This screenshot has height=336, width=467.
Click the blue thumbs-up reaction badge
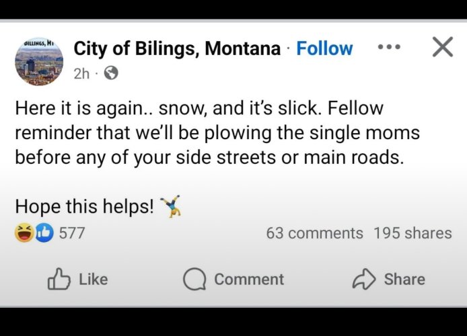click(x=43, y=233)
